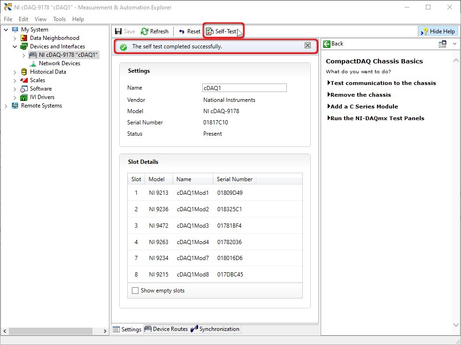Image resolution: width=461 pixels, height=345 pixels.
Task: Click the help pane layout icon
Action: (443, 44)
